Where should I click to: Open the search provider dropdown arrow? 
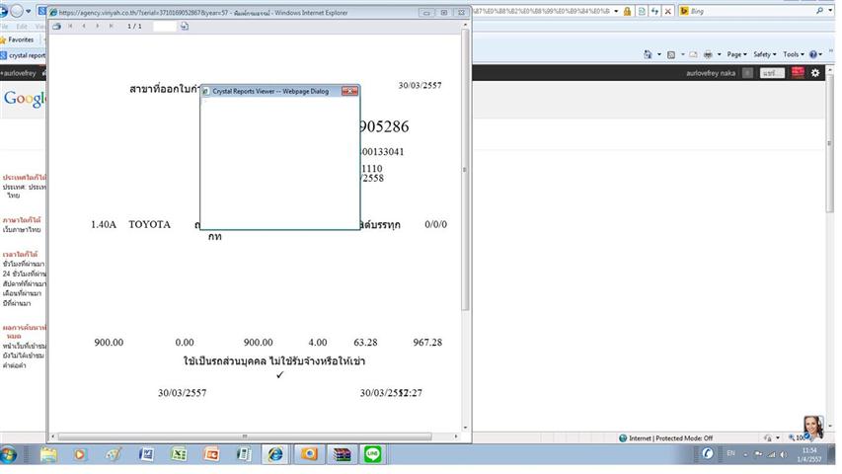(x=830, y=11)
